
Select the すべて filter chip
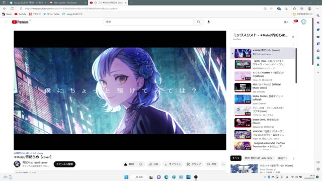click(236, 158)
